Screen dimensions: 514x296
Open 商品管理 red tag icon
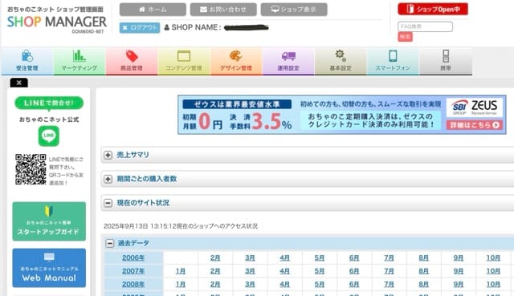[132, 61]
